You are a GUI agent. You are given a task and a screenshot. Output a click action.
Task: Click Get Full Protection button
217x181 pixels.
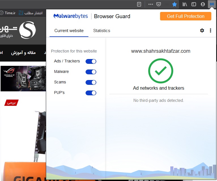point(186,16)
